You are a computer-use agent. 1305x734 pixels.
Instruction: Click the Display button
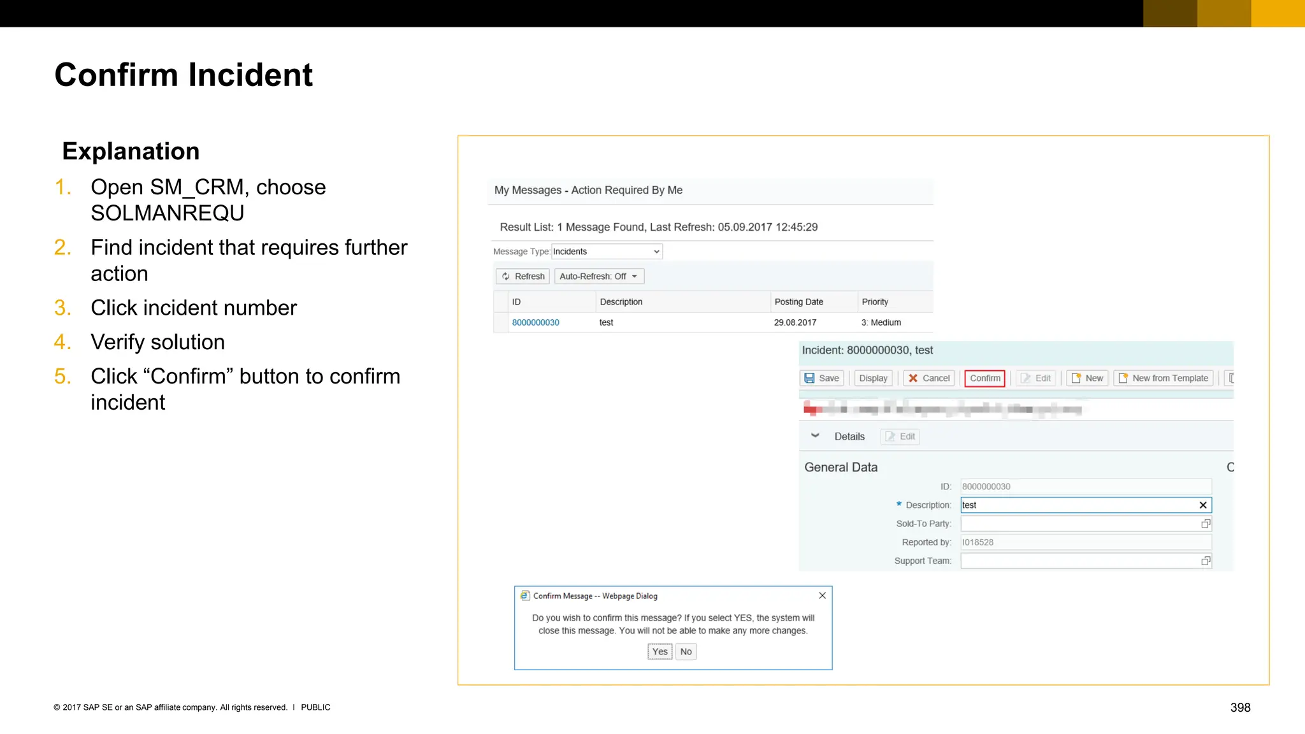pyautogui.click(x=873, y=378)
